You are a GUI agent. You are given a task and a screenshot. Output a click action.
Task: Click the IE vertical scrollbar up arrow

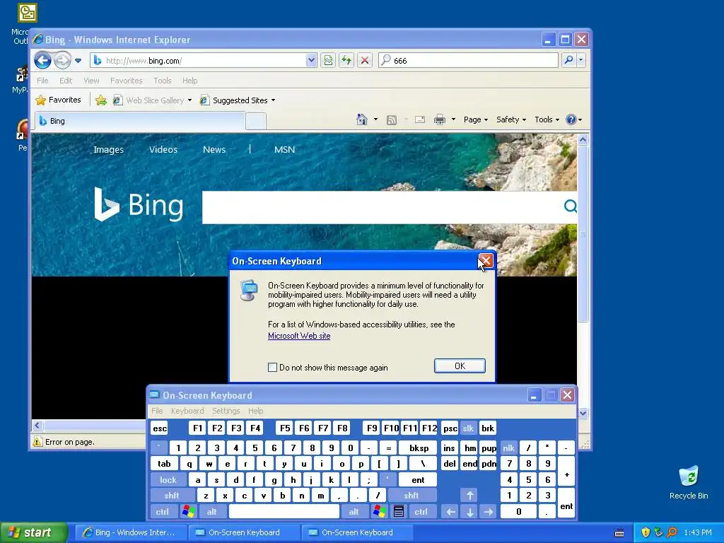coord(583,139)
